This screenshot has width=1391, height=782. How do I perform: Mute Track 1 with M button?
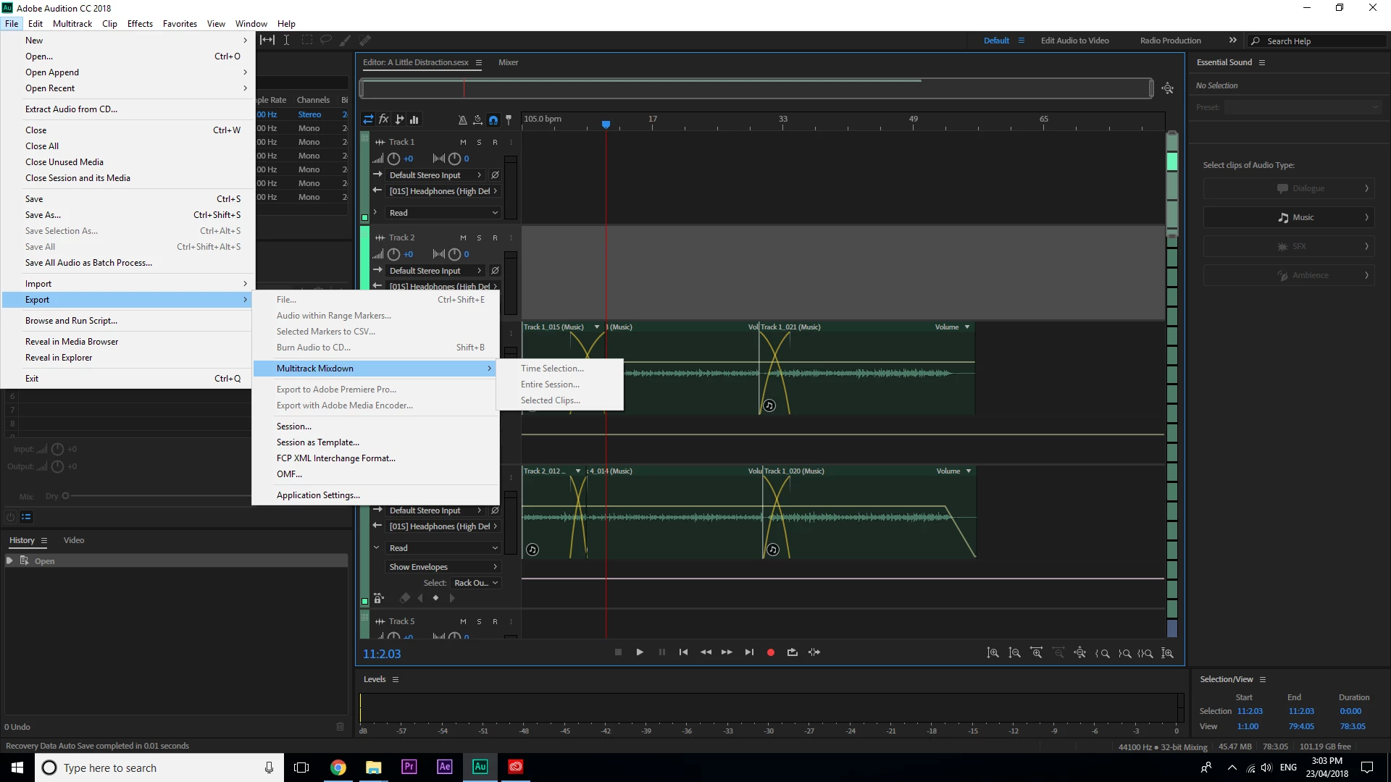click(x=463, y=142)
